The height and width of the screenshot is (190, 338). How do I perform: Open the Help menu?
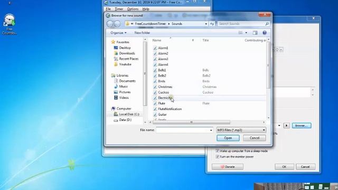(x=146, y=9)
